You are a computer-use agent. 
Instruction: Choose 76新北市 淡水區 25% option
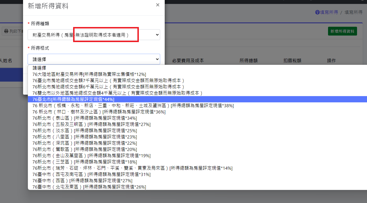coord(84,130)
